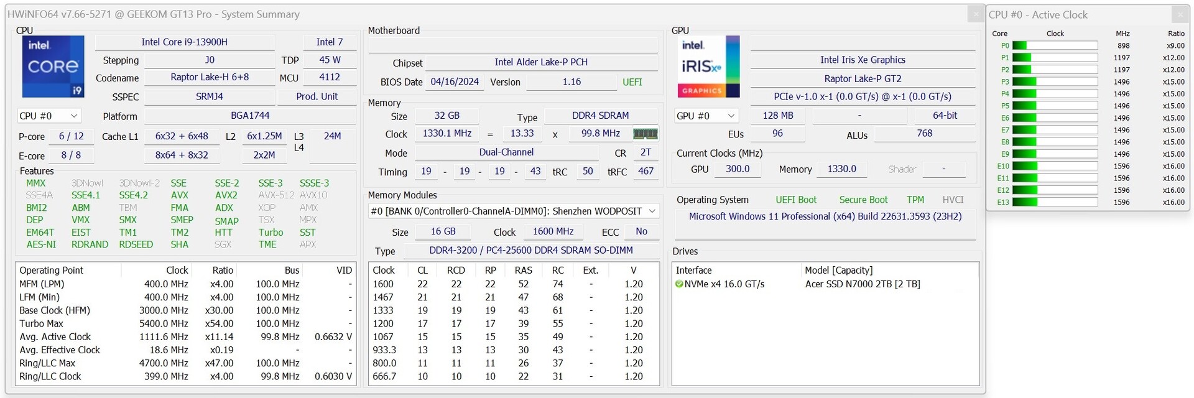Select the Ring/LLC Max row
Image resolution: width=1194 pixels, height=398 pixels.
pos(186,363)
